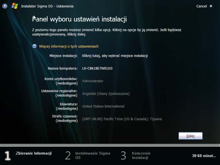
Task: Change computer name LH-CBK1BE7WEU33
Action: pos(97,68)
